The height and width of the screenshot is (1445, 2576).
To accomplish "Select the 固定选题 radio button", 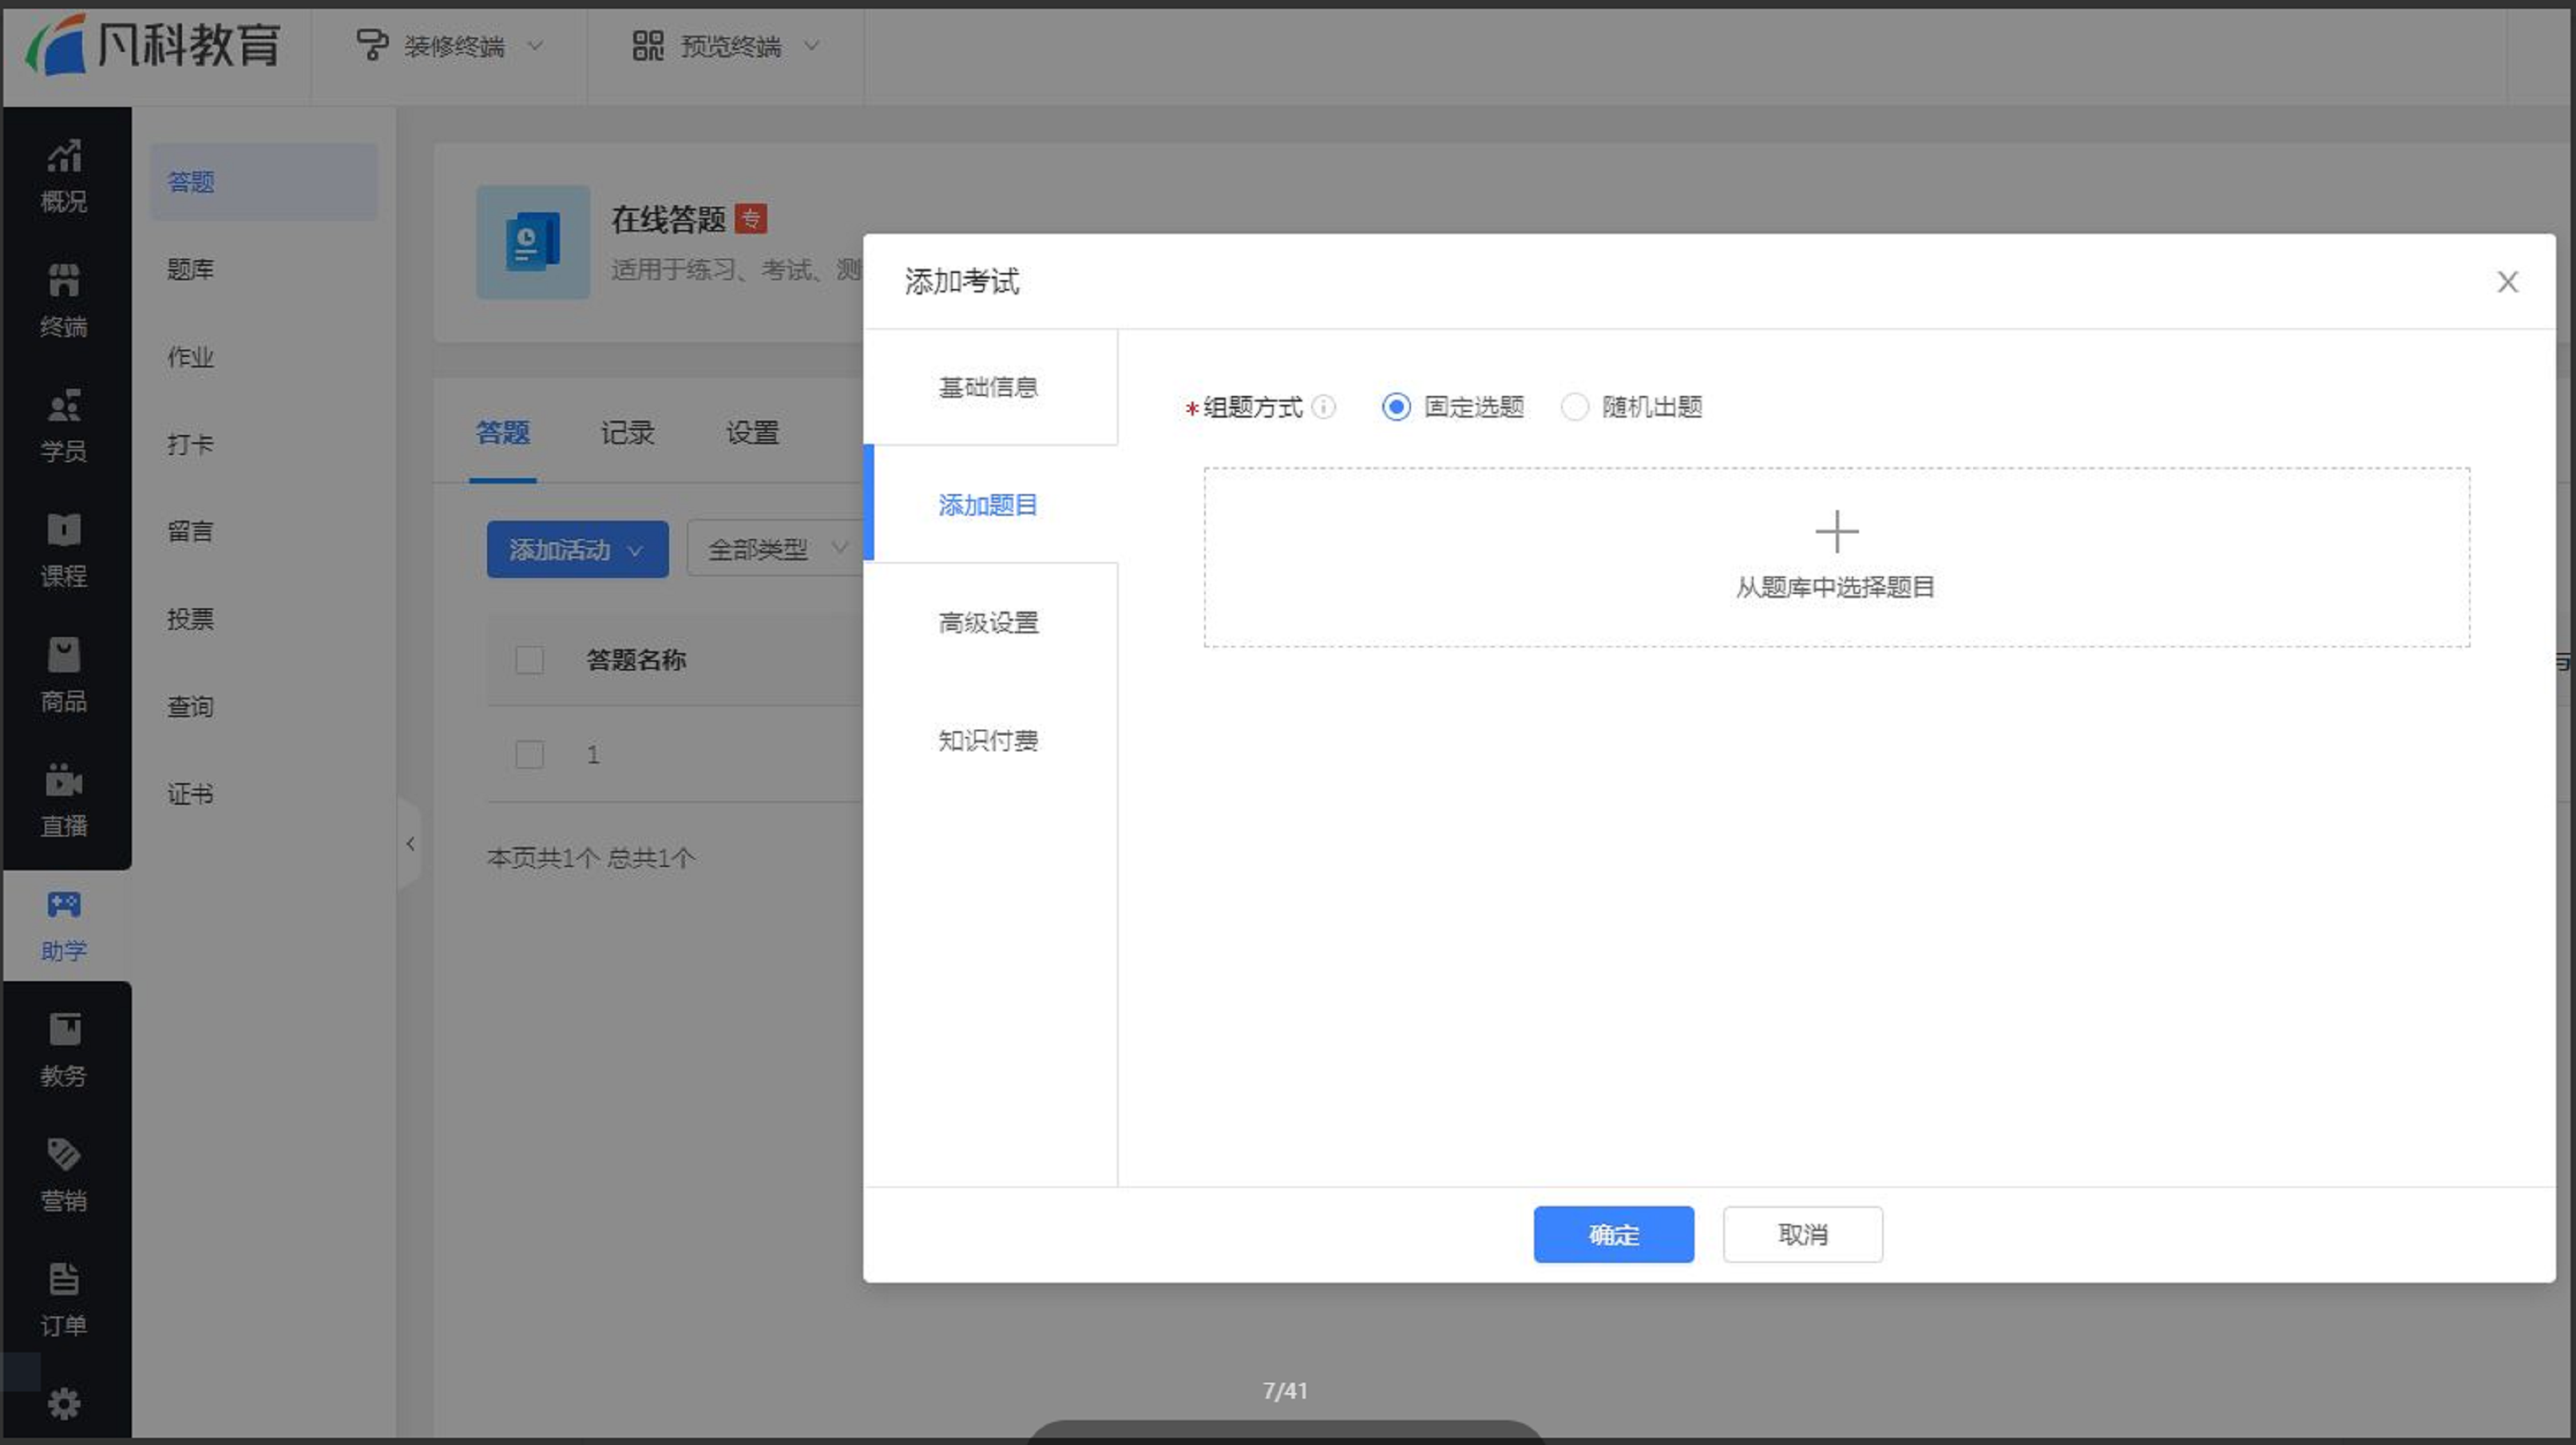I will point(1396,407).
